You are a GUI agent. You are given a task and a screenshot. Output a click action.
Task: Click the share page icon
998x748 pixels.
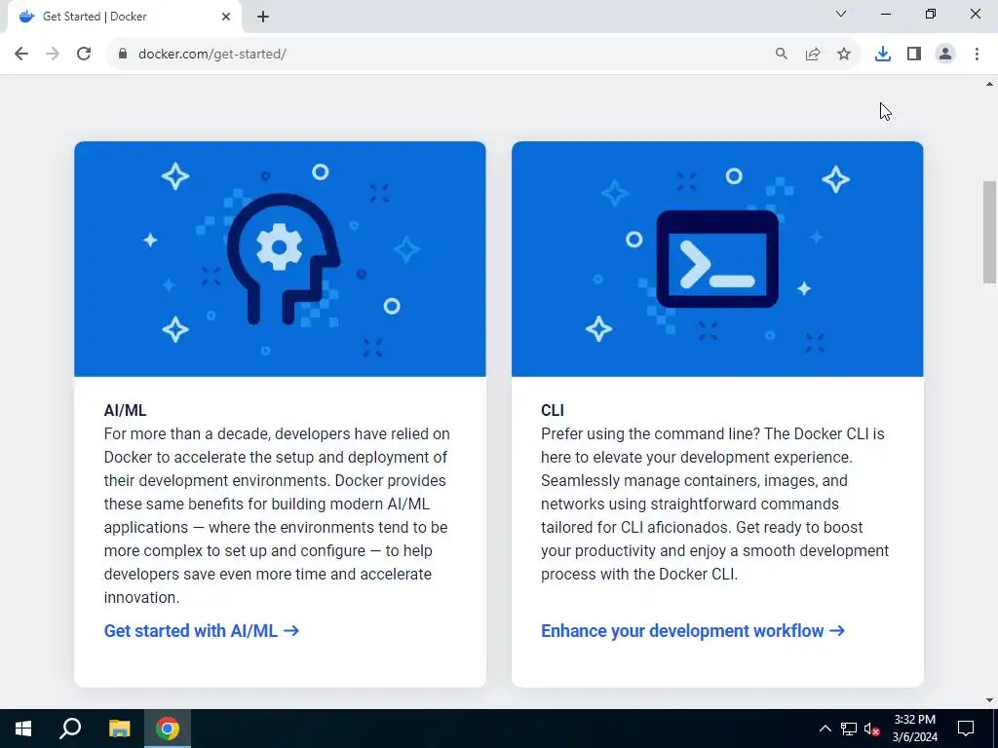pos(813,55)
